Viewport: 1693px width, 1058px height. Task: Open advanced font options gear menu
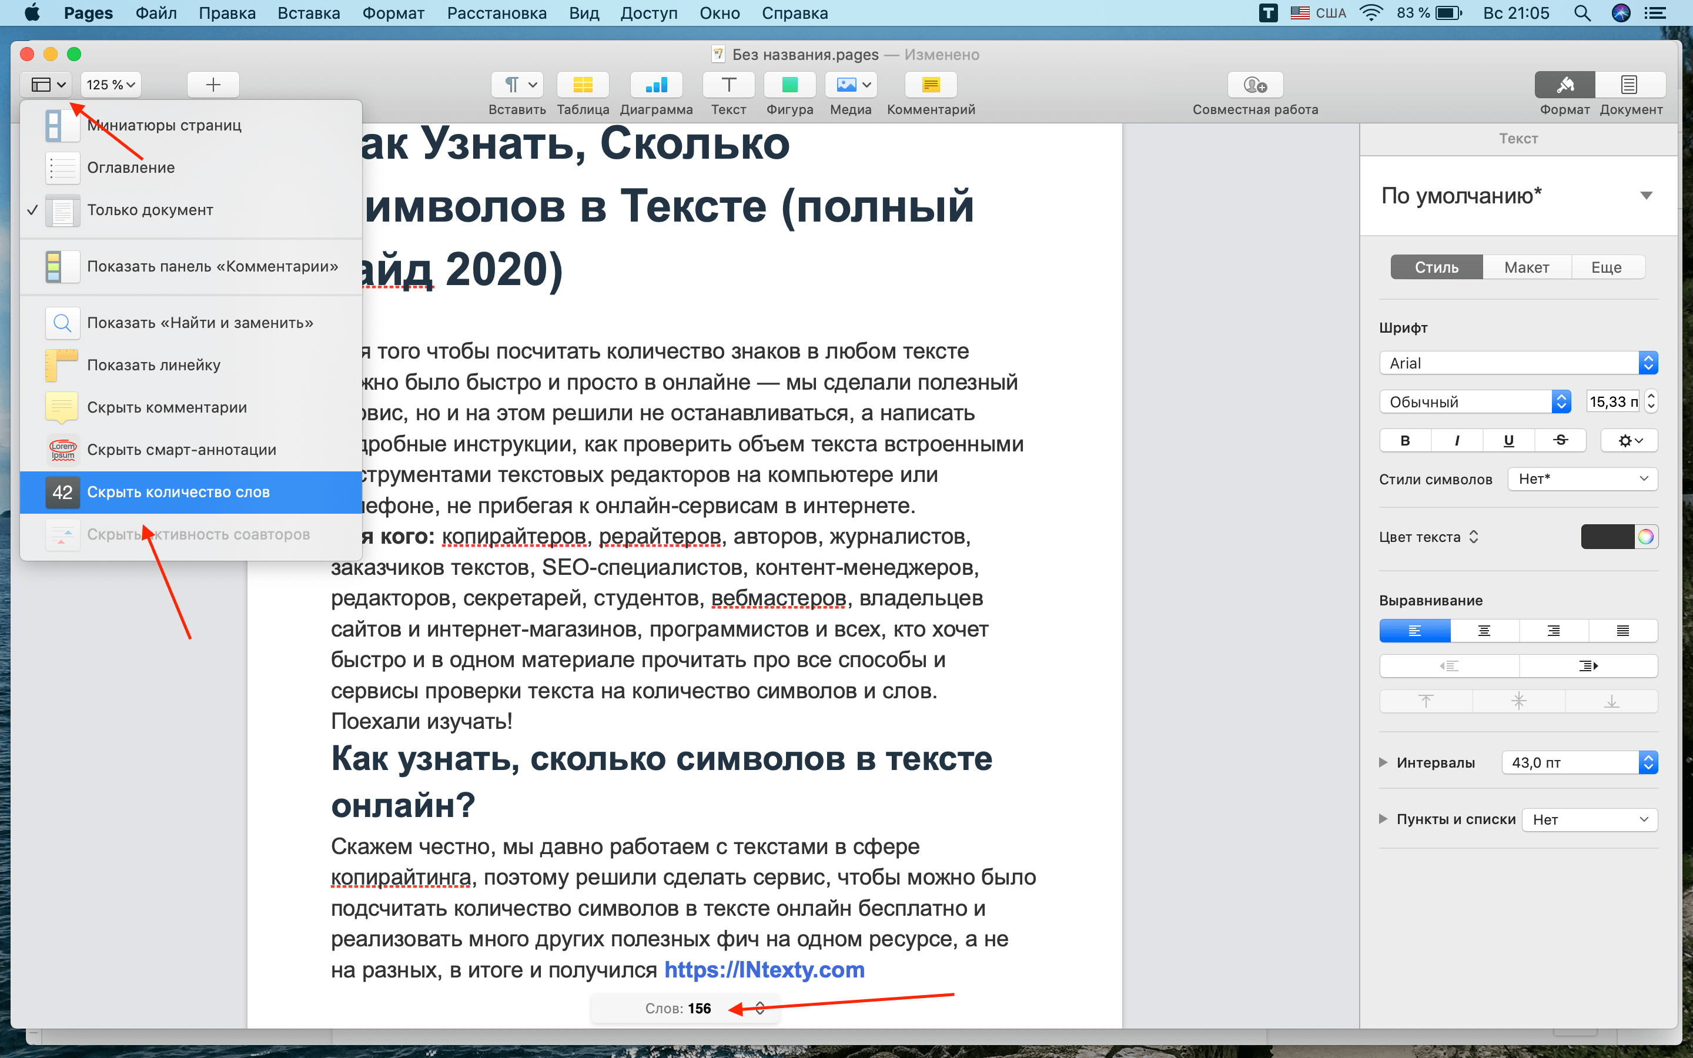(x=1630, y=440)
